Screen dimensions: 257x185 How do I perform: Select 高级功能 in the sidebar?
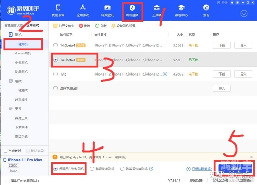pos(22,137)
